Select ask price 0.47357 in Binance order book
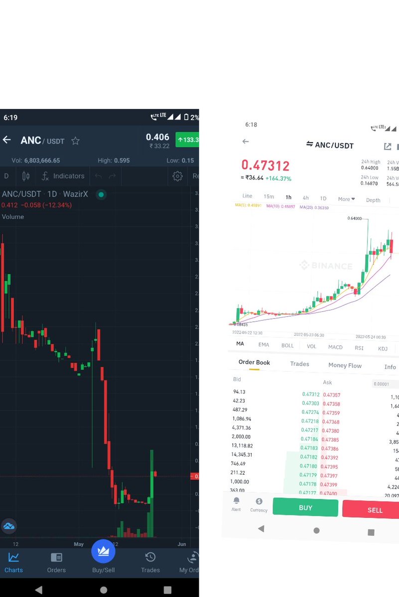Image resolution: width=399 pixels, height=597 pixels. point(331,395)
